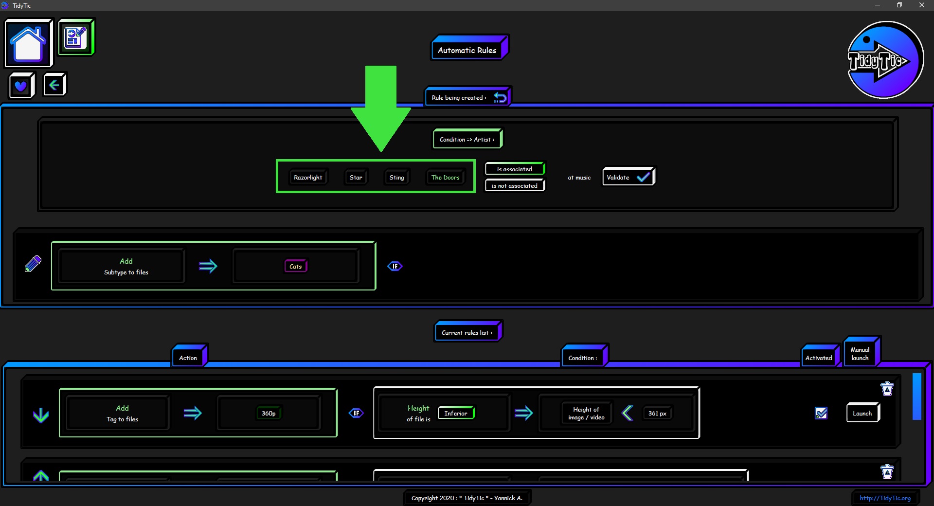Open the notes editor icon beside Home
Screen dimensions: 934x506
click(76, 37)
